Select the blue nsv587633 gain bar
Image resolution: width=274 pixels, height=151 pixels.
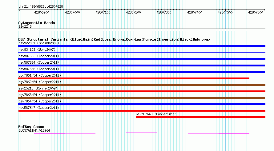click(142, 59)
